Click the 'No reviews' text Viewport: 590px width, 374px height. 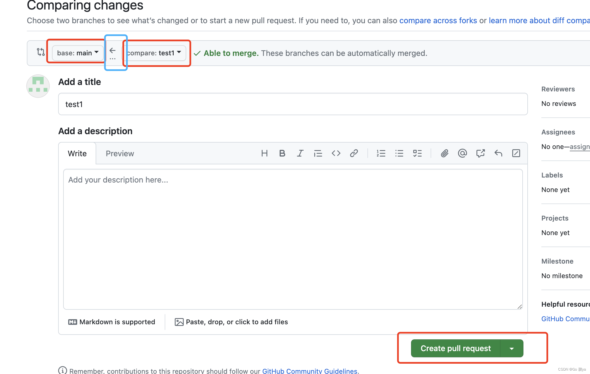[x=558, y=103]
